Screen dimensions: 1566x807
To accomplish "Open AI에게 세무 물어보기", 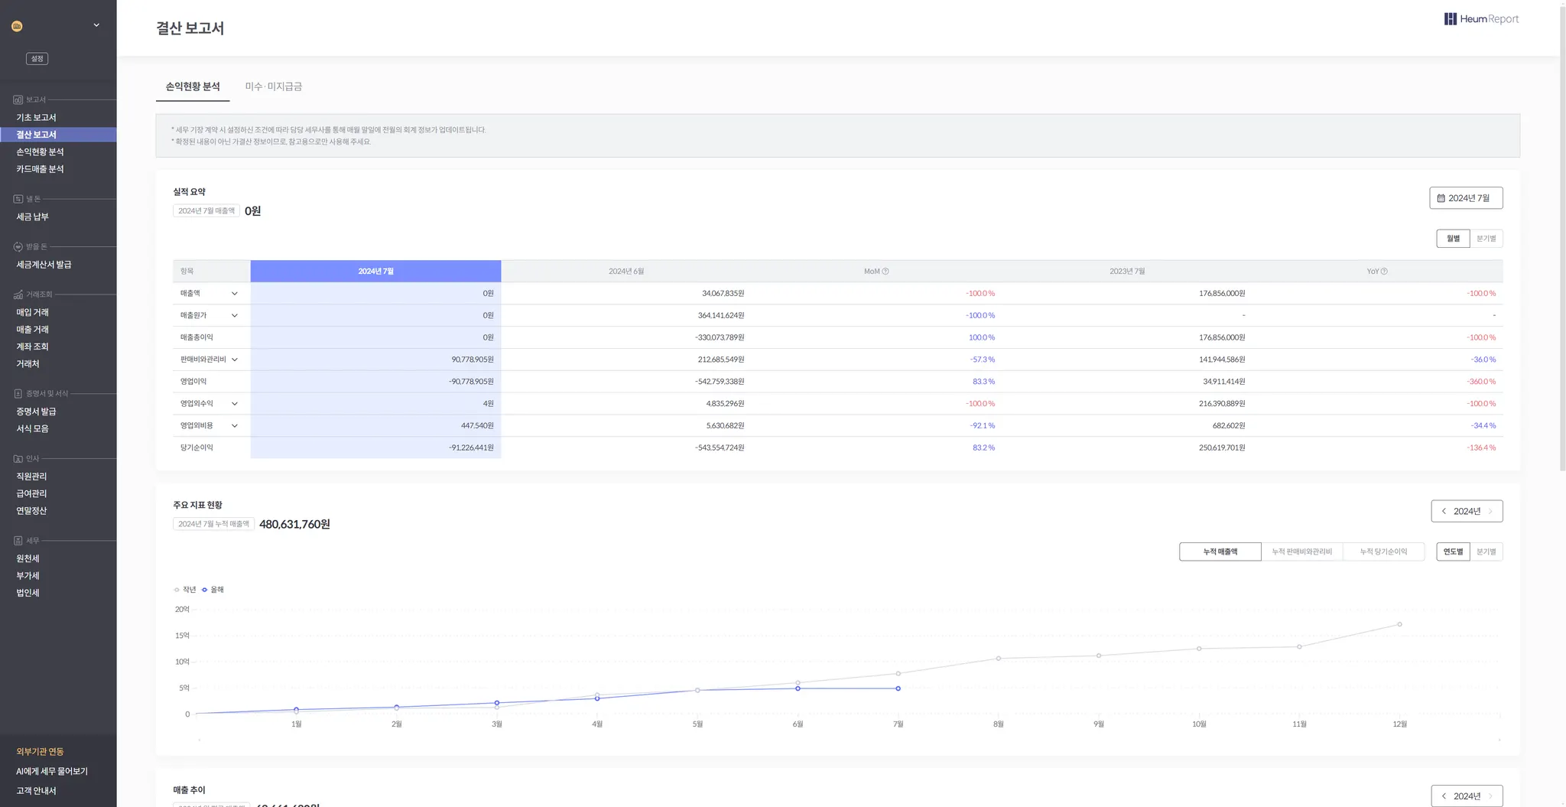I will point(52,772).
